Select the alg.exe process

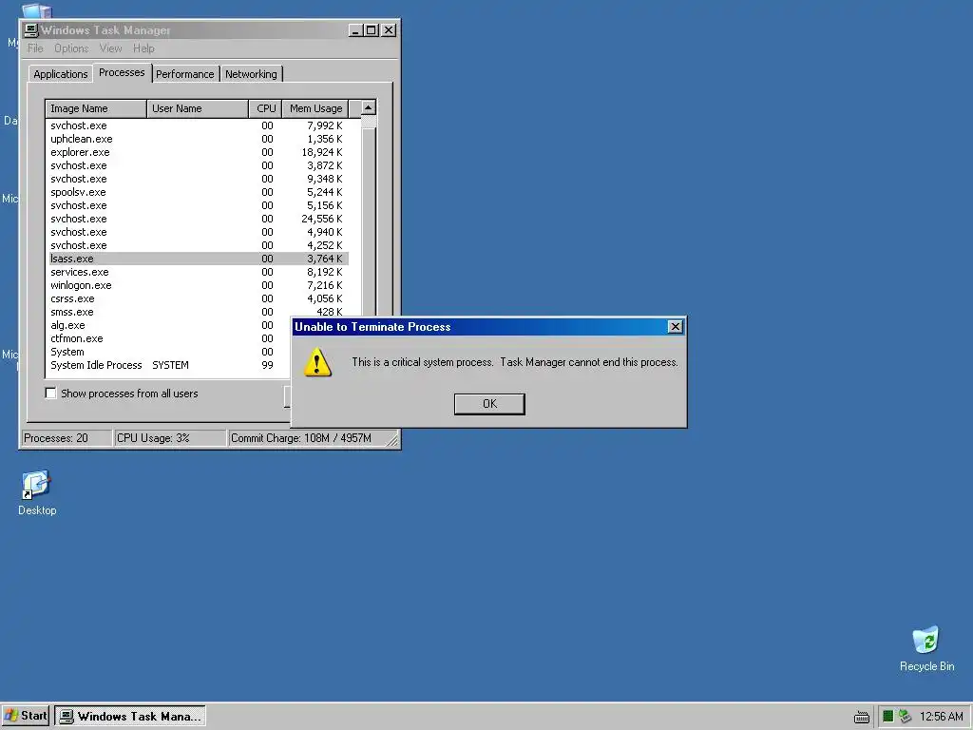170,325
